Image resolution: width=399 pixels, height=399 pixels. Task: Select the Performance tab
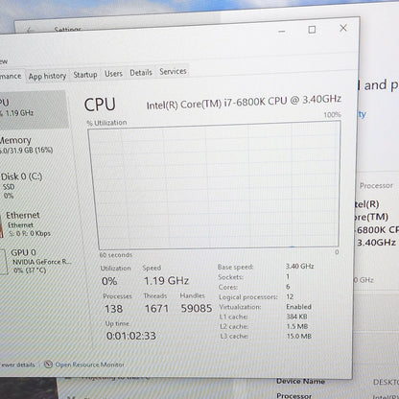pos(12,77)
